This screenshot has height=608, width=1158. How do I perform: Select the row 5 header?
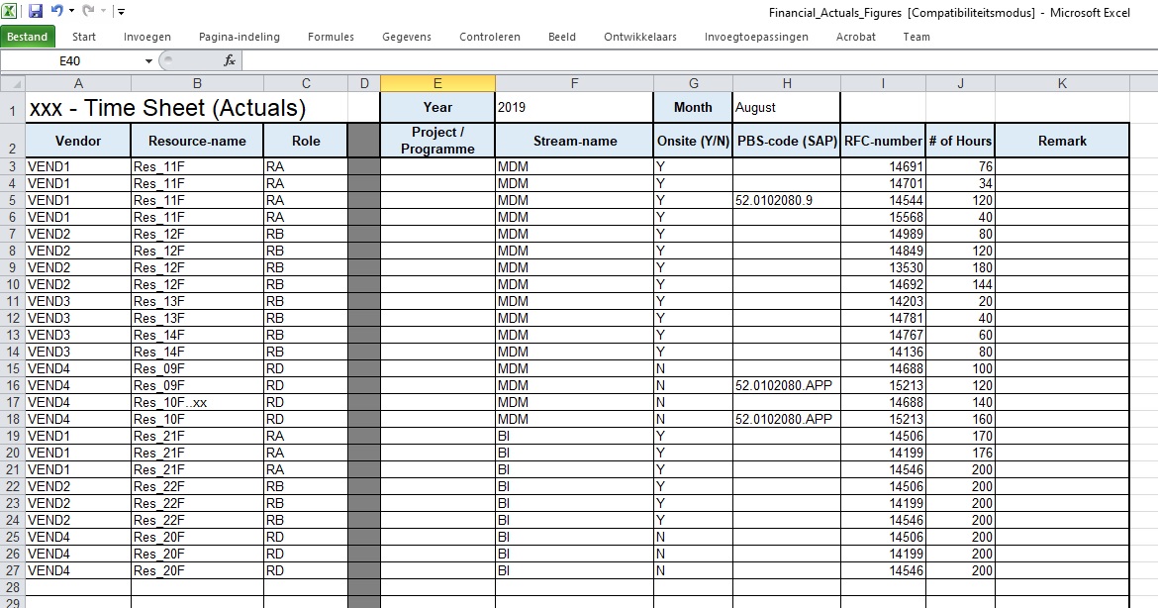tap(12, 200)
